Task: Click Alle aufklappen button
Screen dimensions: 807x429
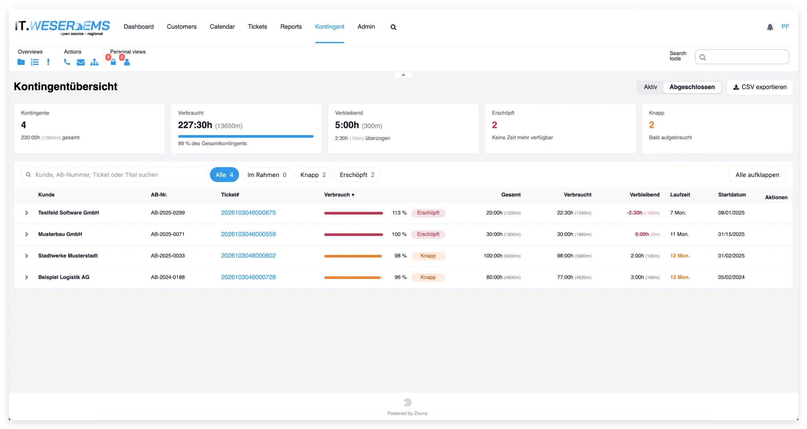Action: click(x=757, y=175)
